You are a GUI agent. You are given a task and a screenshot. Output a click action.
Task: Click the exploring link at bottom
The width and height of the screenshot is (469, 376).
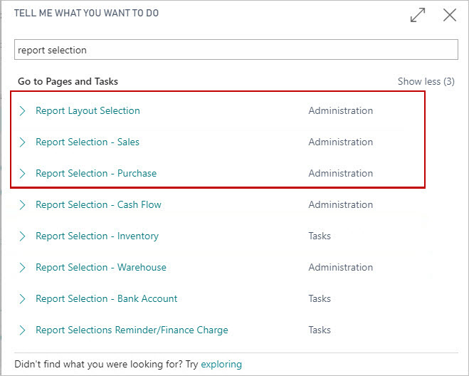tap(221, 364)
